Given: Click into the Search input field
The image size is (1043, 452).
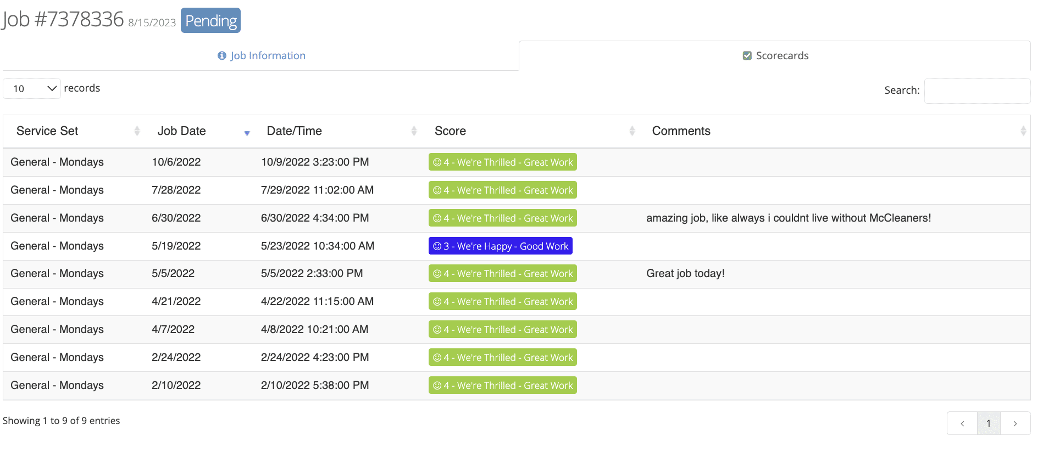Looking at the screenshot, I should (x=977, y=91).
